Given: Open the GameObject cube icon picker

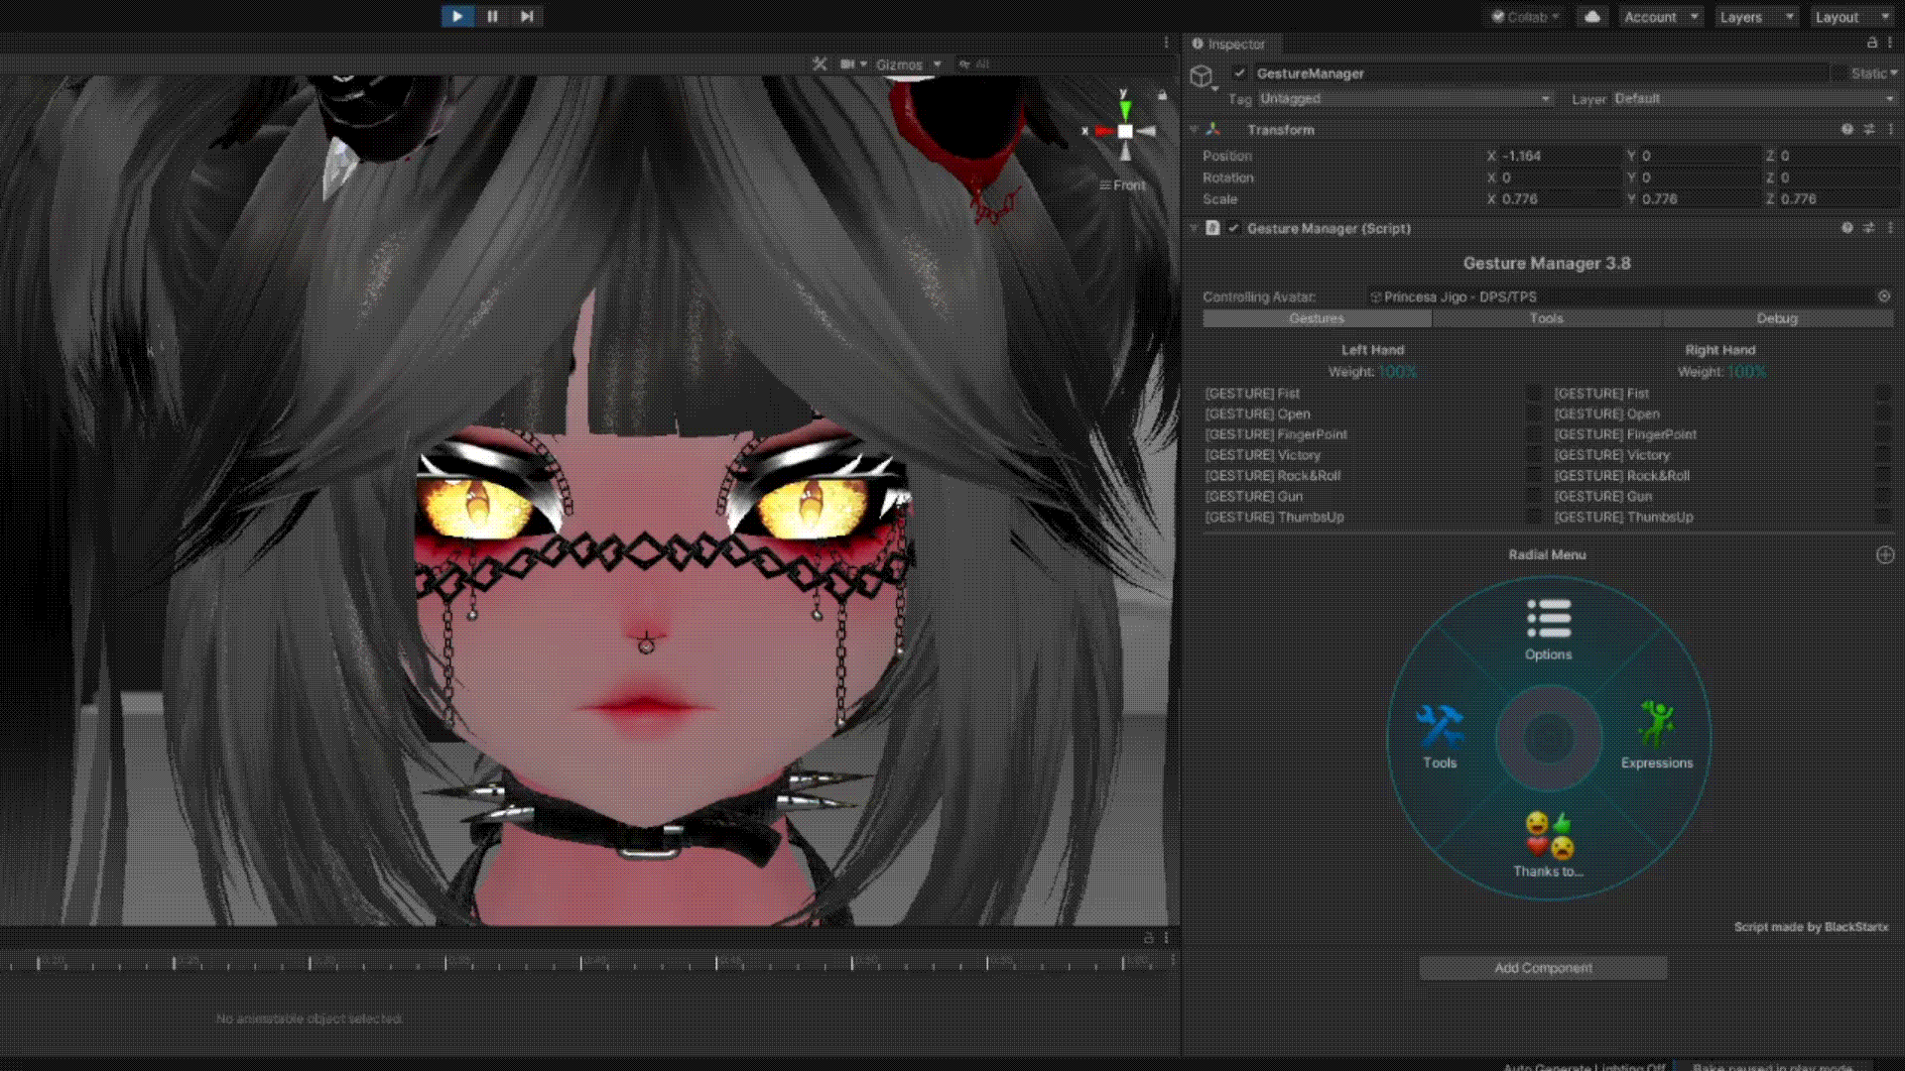Looking at the screenshot, I should point(1203,75).
